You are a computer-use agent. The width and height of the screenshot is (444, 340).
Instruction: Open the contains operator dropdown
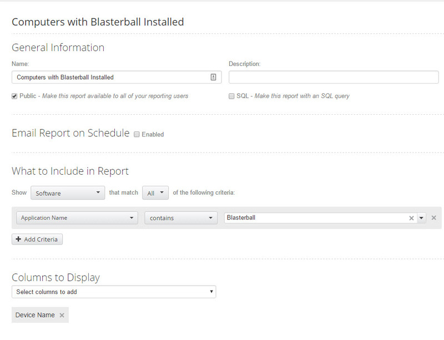click(180, 218)
